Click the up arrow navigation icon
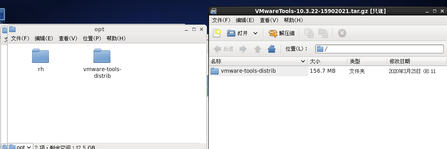447x149 pixels. click(x=258, y=49)
